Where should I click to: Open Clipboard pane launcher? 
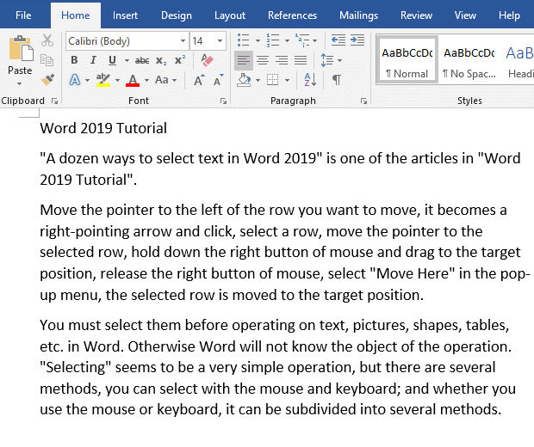point(54,101)
